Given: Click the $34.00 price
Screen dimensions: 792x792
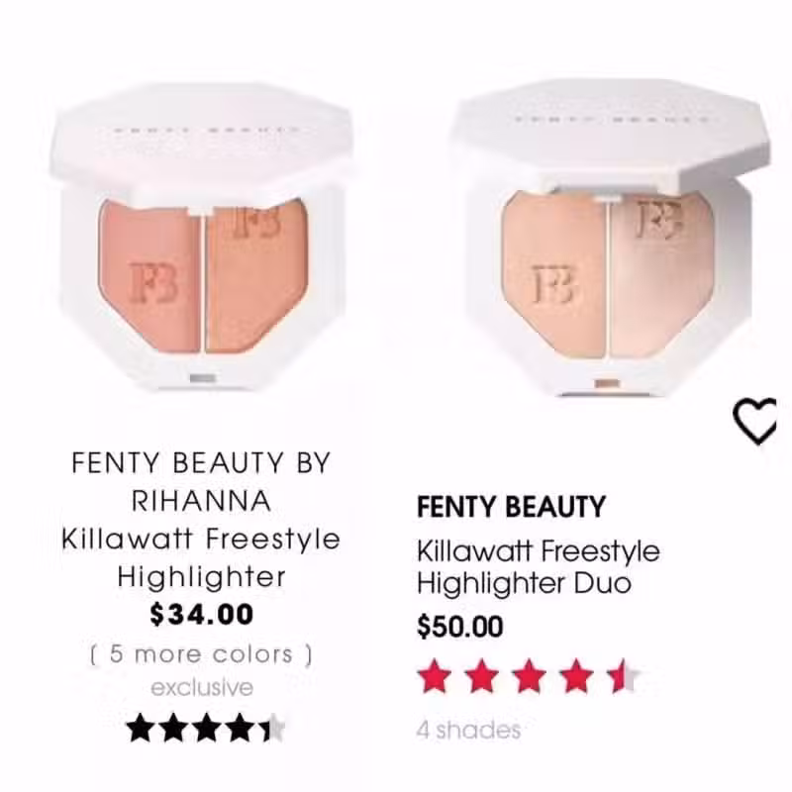Looking at the screenshot, I should [x=202, y=614].
